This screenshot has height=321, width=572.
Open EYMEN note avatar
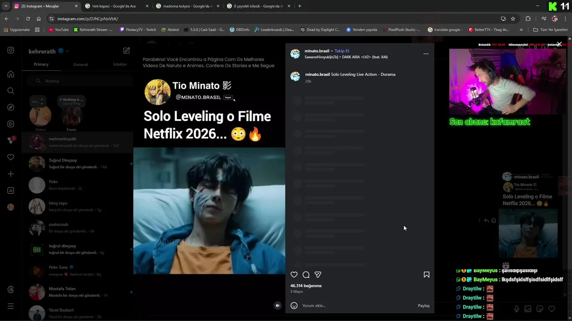[71, 116]
